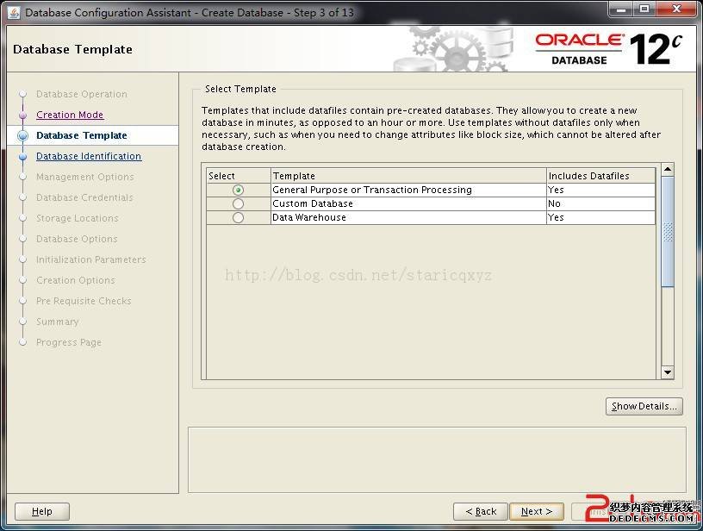This screenshot has width=703, height=531.
Task: Click the Database Template step bullet icon
Action: tap(22, 135)
